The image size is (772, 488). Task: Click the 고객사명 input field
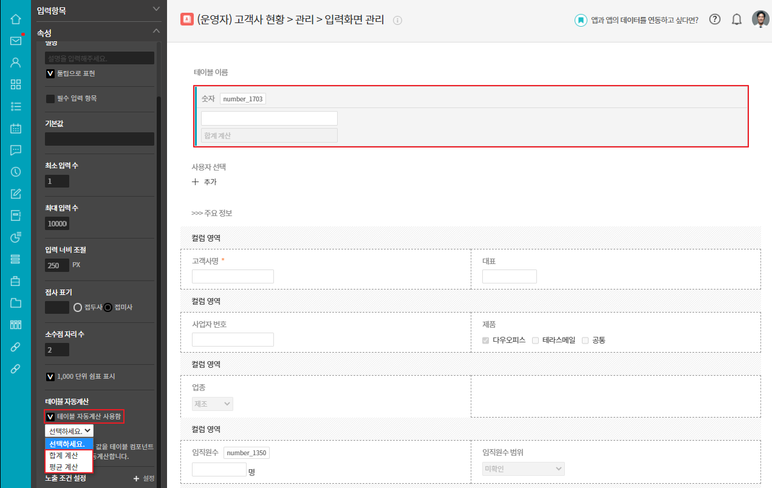[233, 277]
